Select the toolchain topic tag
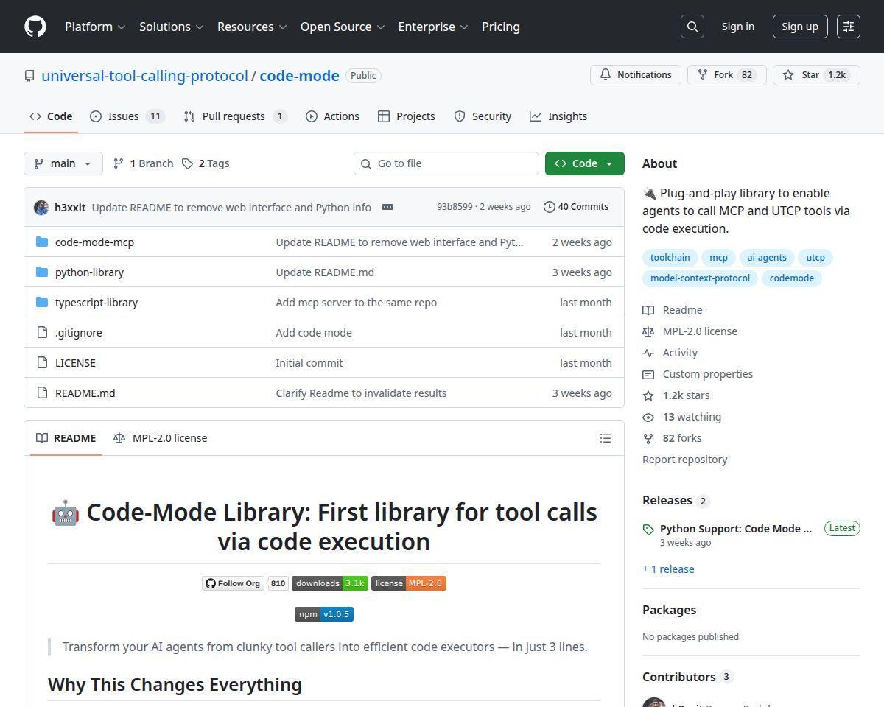This screenshot has height=707, width=884. coord(670,258)
